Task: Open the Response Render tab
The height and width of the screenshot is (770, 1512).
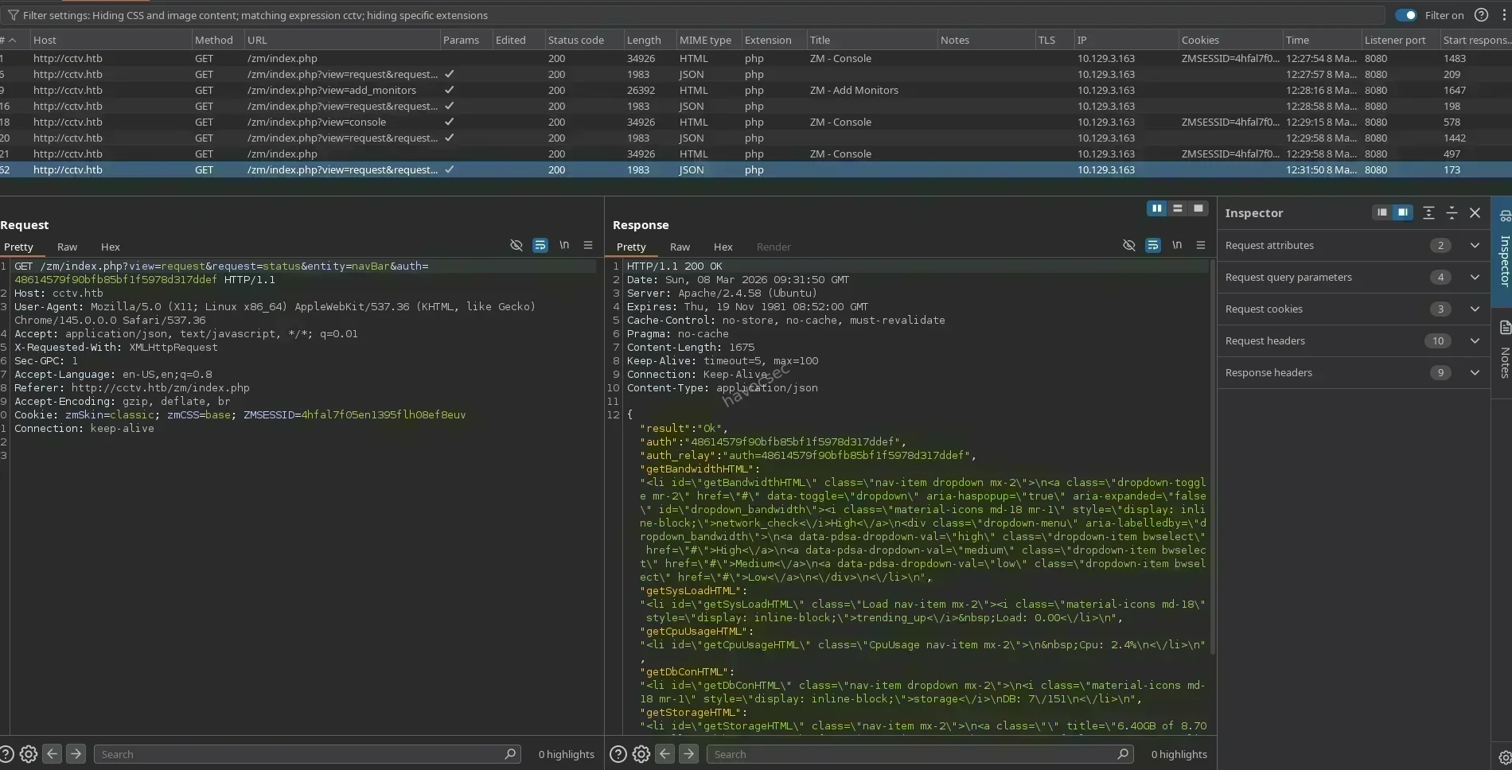Action: point(774,247)
